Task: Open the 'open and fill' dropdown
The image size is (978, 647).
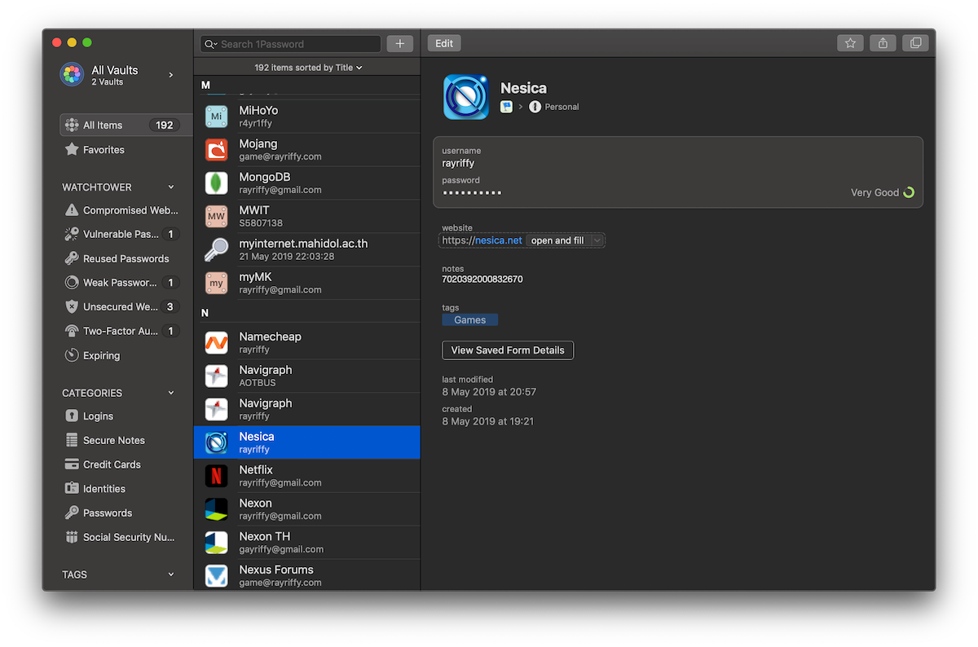Action: click(x=597, y=240)
